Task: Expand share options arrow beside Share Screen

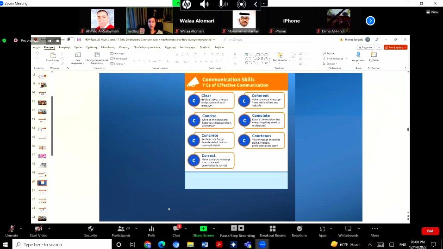Action: coord(214,229)
